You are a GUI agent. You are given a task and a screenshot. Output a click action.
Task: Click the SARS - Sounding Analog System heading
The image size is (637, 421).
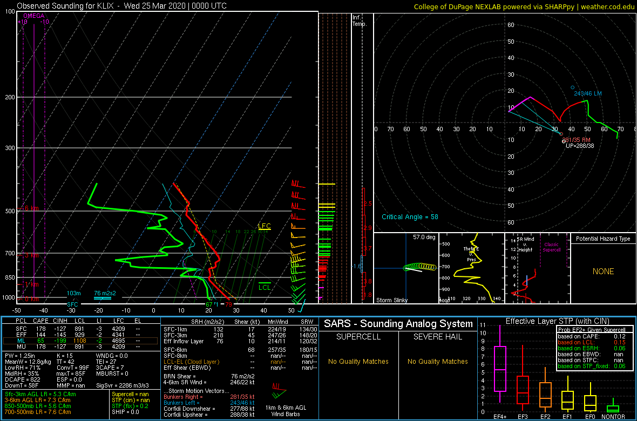(x=398, y=324)
